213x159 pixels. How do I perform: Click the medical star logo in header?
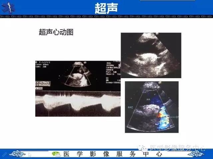[8, 8]
